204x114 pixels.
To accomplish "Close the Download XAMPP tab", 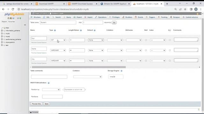I will pos(64,4).
